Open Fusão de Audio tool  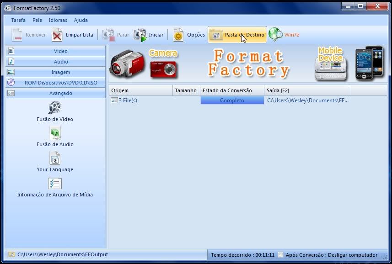pyautogui.click(x=55, y=133)
